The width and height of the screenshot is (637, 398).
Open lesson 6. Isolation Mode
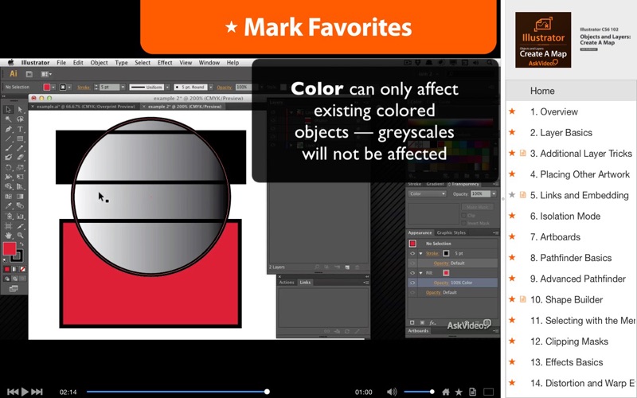coord(565,216)
